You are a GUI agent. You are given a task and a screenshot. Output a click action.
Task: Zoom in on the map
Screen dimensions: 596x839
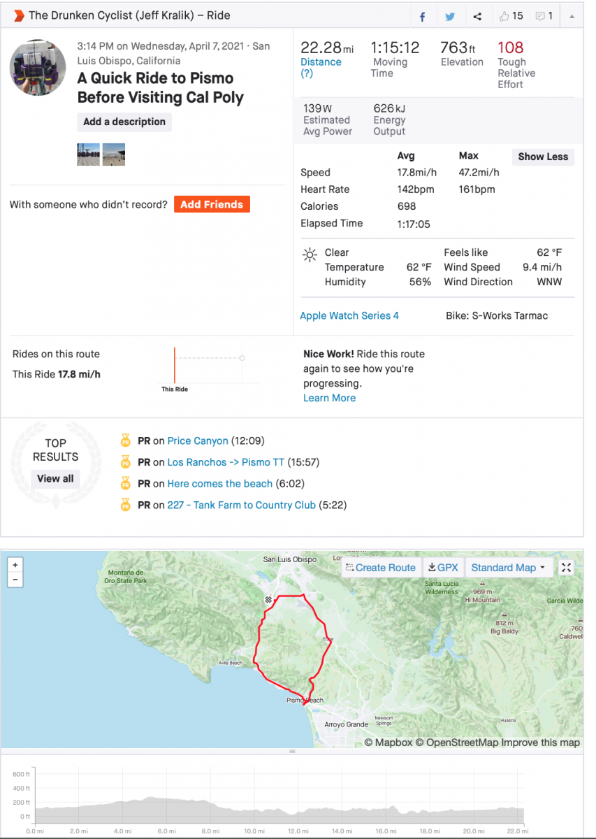pyautogui.click(x=15, y=564)
